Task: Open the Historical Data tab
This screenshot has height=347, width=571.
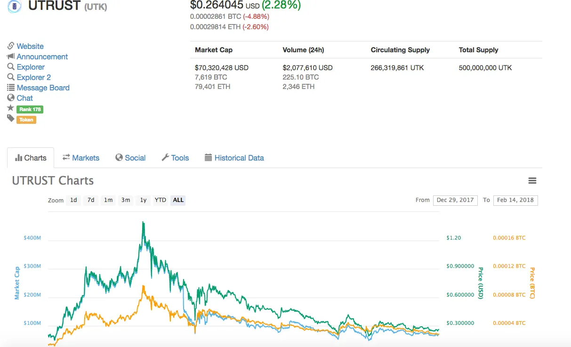Action: tap(234, 158)
